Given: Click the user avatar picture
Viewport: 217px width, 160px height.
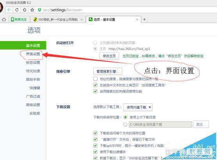Looking at the screenshot, I should coord(1,7).
